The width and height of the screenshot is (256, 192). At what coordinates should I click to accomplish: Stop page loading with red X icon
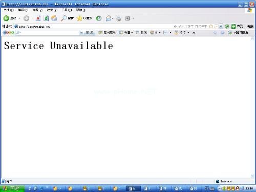(x=38, y=18)
